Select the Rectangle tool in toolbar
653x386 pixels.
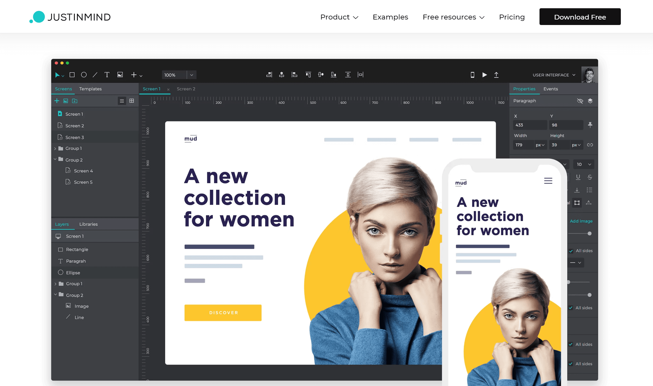click(x=72, y=75)
